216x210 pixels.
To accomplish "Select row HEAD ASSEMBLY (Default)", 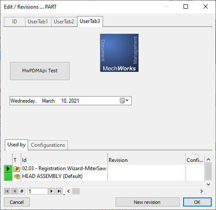I will click(104, 176).
